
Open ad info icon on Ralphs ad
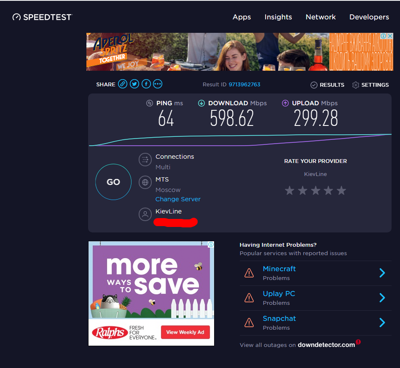pos(211,245)
